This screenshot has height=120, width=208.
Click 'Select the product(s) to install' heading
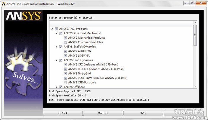coord(71,18)
